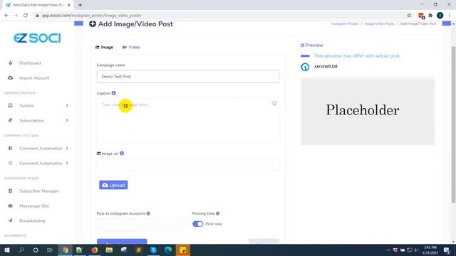
Task: Open the Windows Start menu
Action: 7,250
